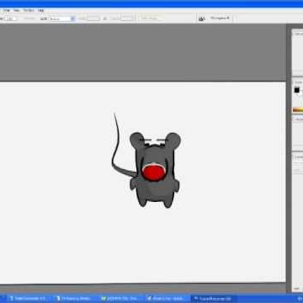This screenshot has height=303, width=303.
Task: Select the Color panel tab
Action: (298, 82)
